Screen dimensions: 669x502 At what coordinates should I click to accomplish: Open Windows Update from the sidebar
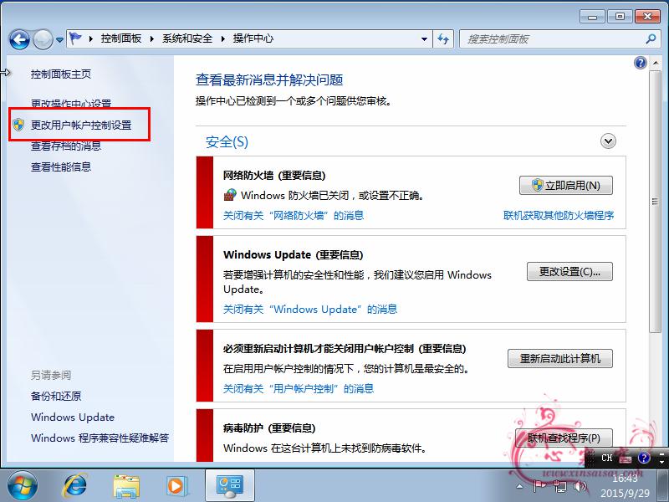(x=72, y=417)
